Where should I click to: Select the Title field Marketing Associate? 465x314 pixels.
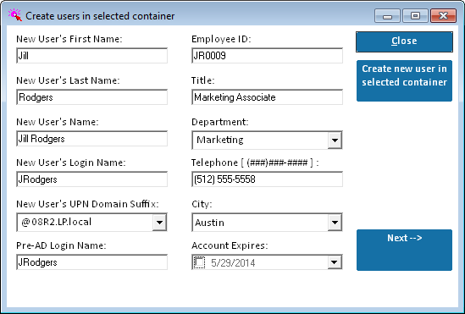click(x=267, y=97)
